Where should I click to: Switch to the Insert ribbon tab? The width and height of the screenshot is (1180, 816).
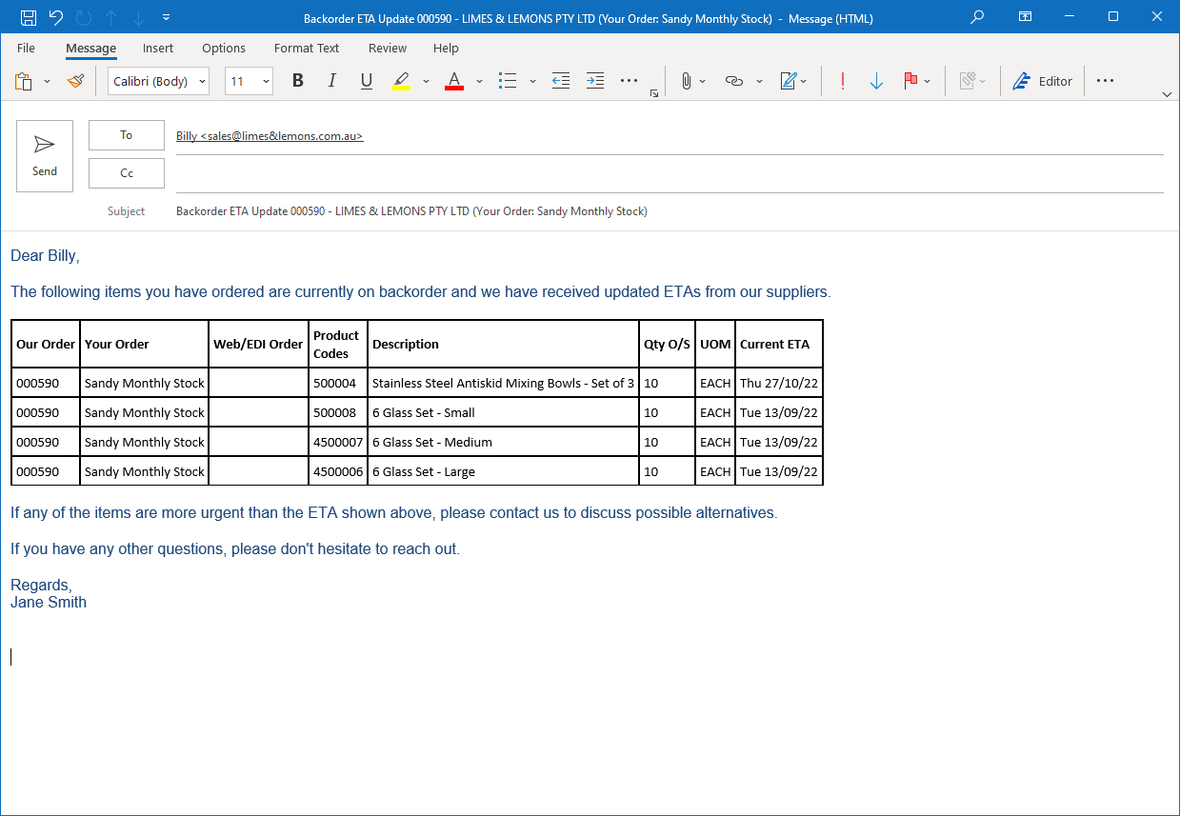(x=158, y=48)
